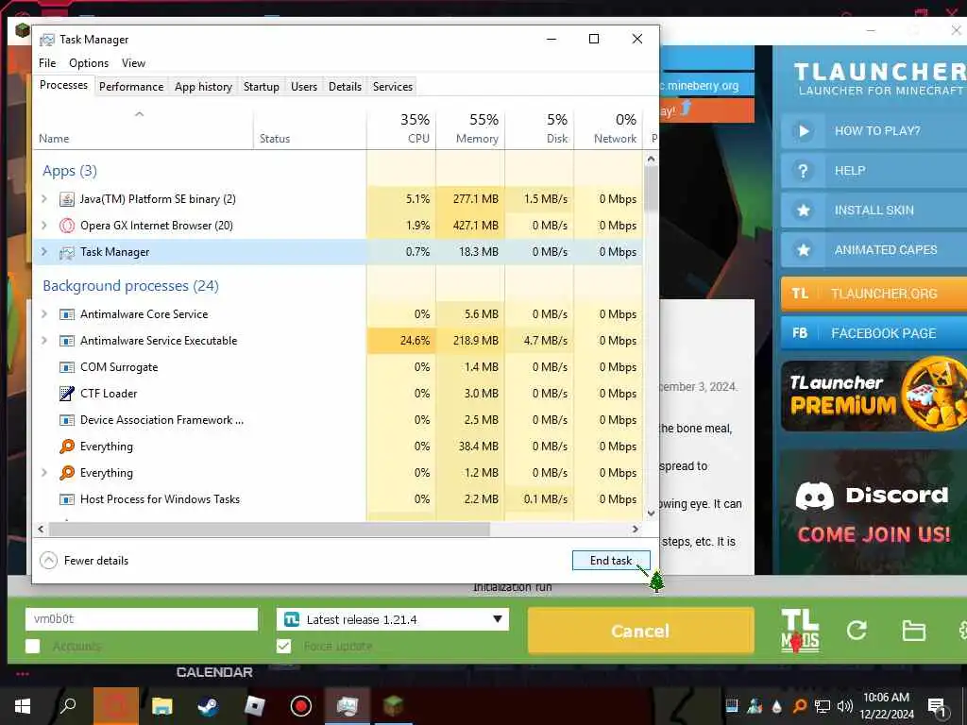This screenshot has width=967, height=725.
Task: Open volume control in system tray
Action: click(x=845, y=706)
